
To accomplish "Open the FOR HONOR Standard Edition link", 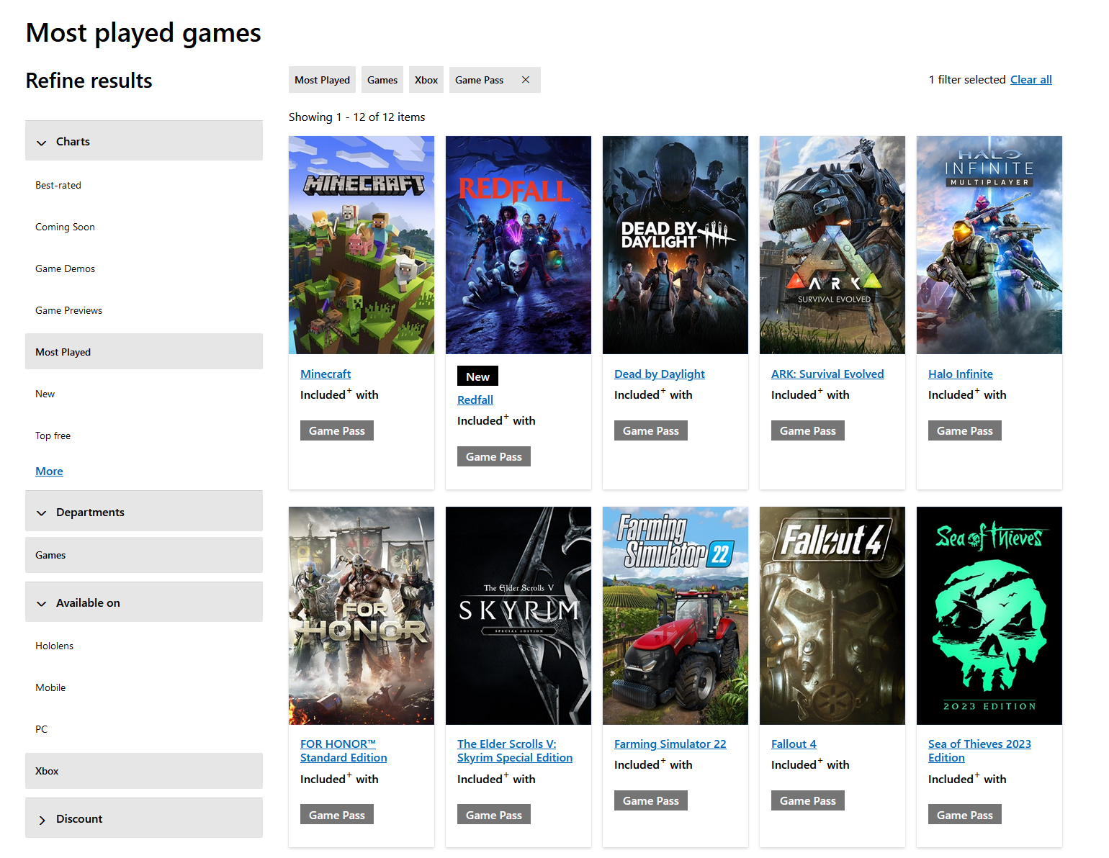I will (x=344, y=751).
